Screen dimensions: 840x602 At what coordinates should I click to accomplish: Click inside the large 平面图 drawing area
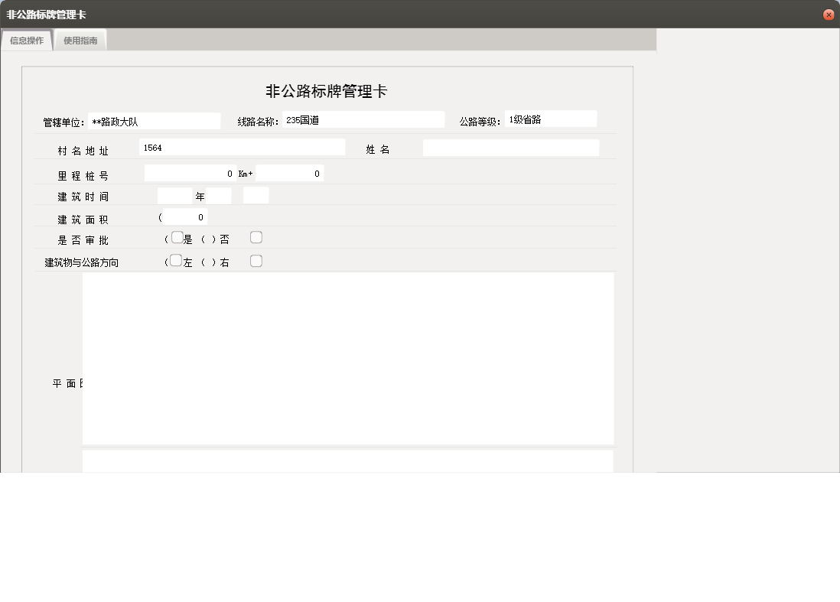click(x=348, y=358)
